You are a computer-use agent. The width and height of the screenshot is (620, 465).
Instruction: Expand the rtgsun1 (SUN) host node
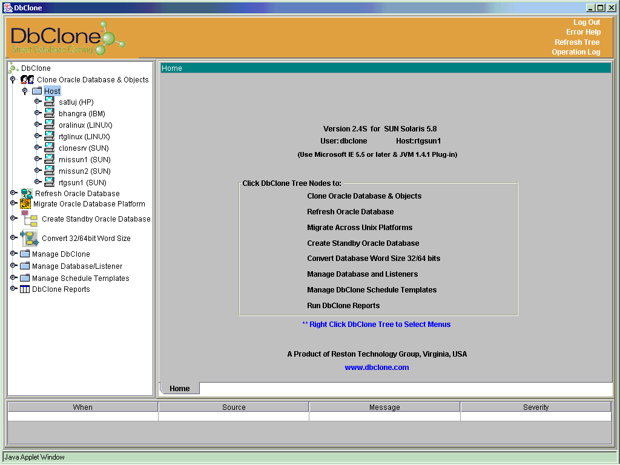(38, 182)
